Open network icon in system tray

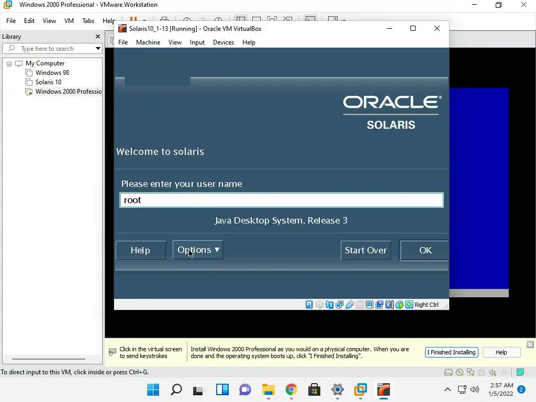[x=462, y=389]
